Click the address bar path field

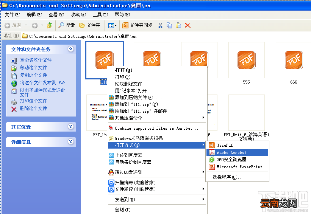click(x=167, y=36)
